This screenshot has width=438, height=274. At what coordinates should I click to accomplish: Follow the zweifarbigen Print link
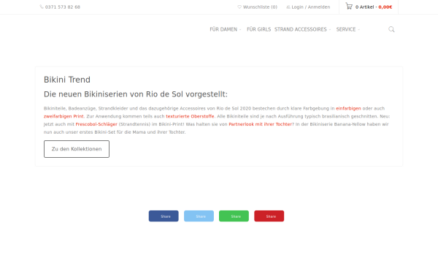click(x=64, y=116)
